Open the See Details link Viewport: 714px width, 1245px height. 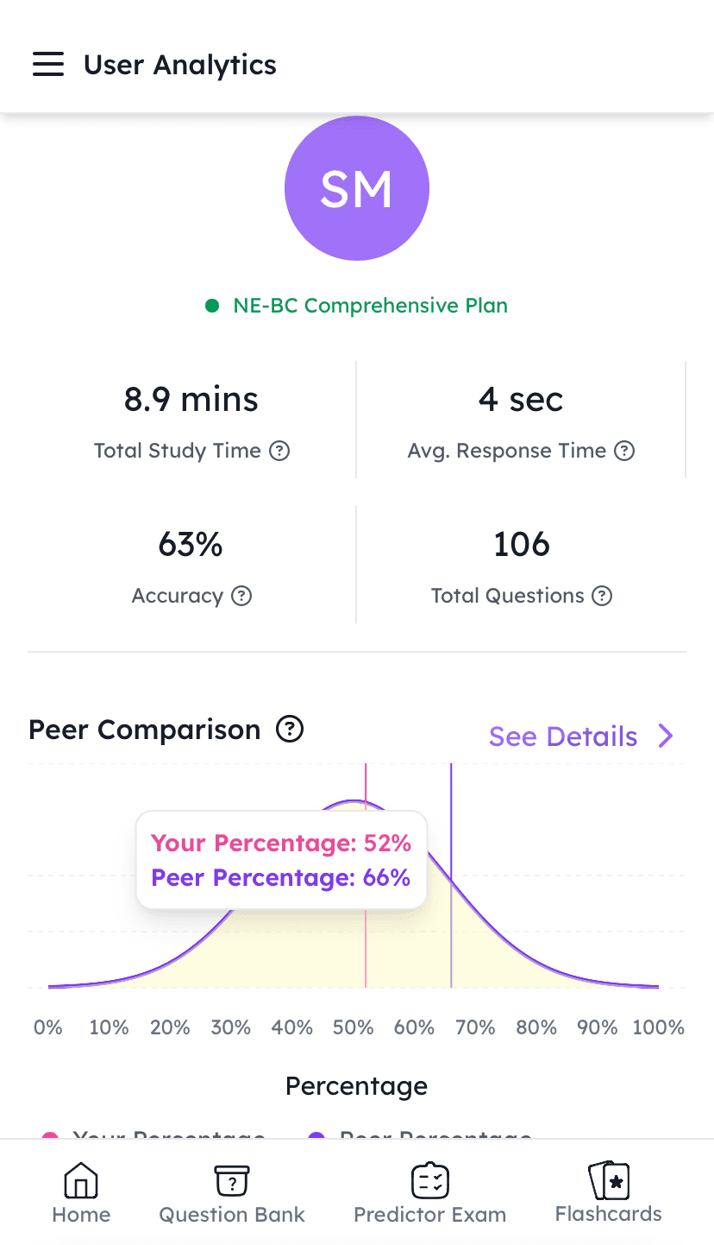(x=563, y=736)
